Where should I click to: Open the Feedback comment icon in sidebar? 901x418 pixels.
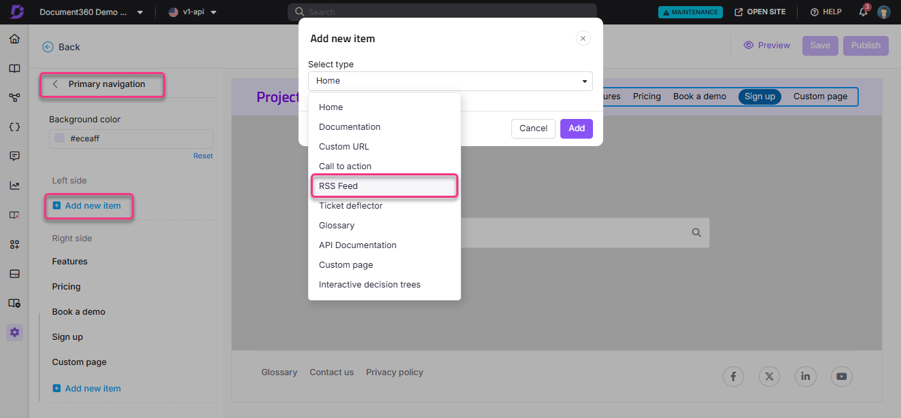pos(14,156)
